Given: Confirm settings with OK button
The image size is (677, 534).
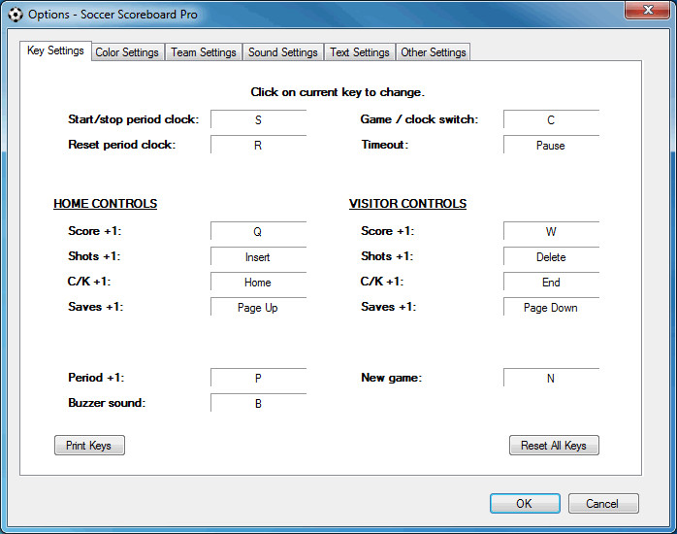Looking at the screenshot, I should 525,503.
